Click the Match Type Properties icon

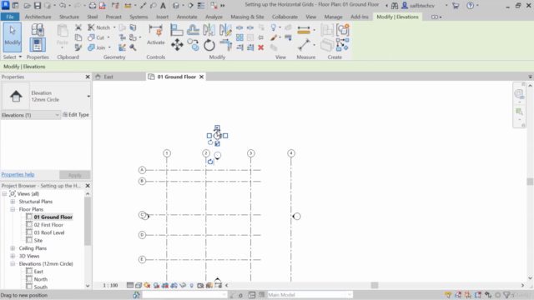click(x=78, y=47)
